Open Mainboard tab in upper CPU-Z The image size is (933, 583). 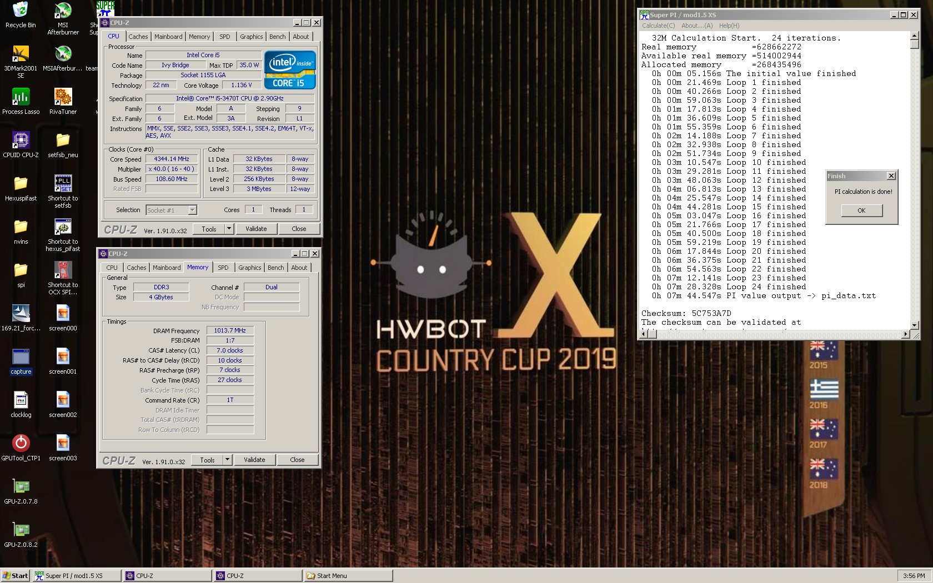point(168,37)
